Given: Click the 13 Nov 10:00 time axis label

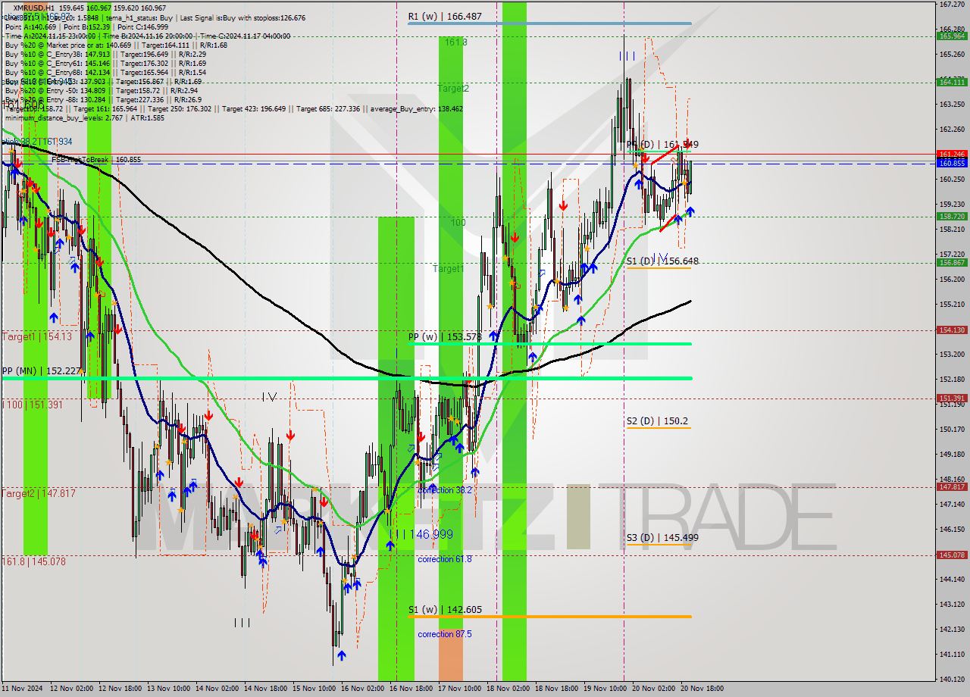Looking at the screenshot, I should [x=167, y=689].
